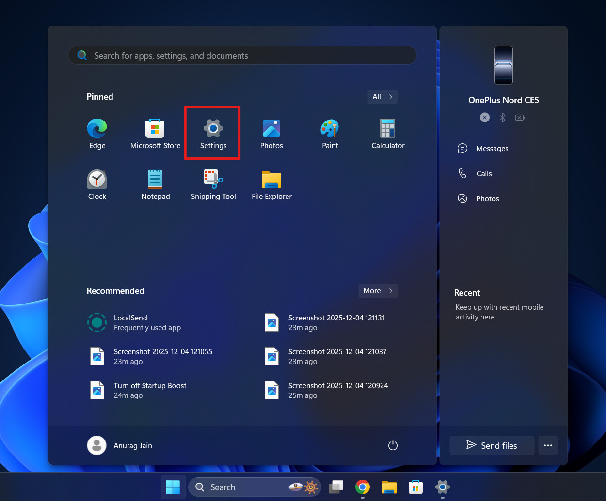Expand All pinned apps

pos(383,96)
